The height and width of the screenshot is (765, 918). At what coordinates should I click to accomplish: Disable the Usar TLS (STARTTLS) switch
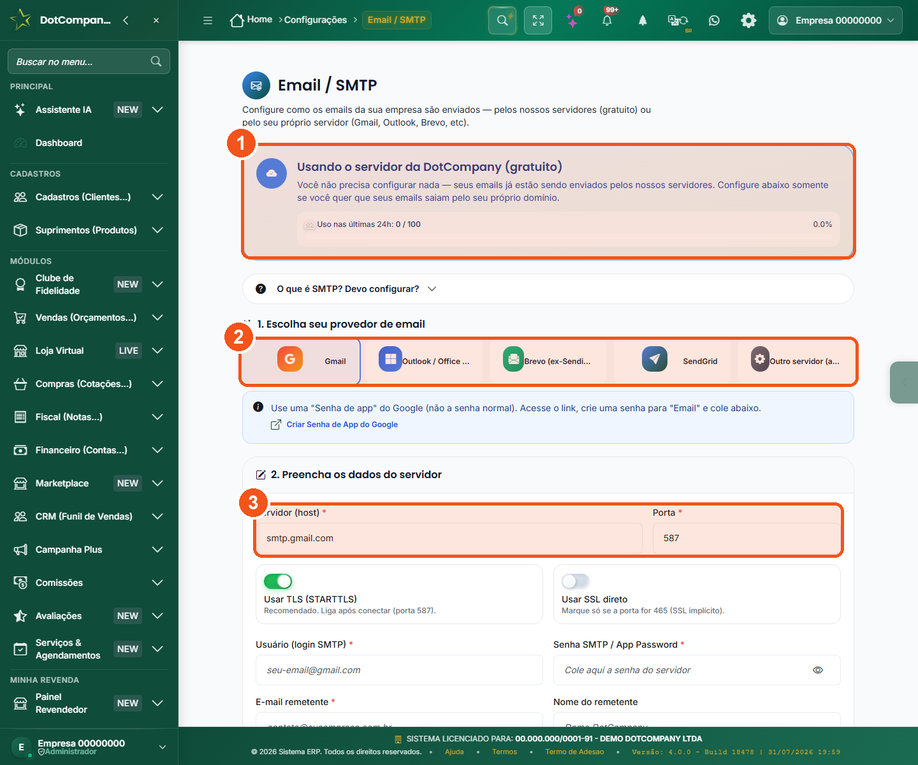click(x=278, y=581)
